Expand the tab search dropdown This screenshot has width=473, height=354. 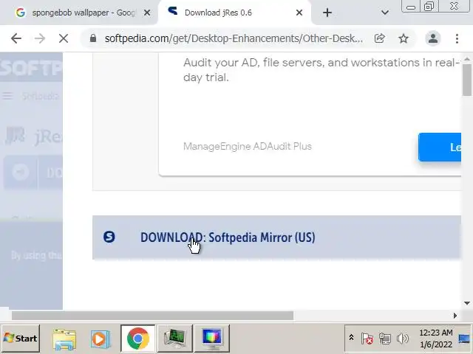click(x=384, y=13)
